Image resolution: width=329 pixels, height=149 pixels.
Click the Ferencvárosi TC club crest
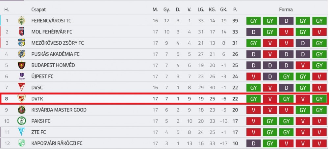click(21, 20)
